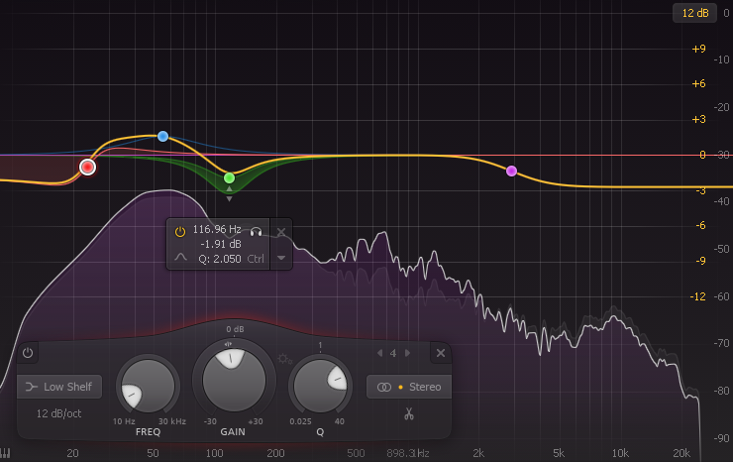
Task: Select the next band arrow beside 4
Action: 408,353
